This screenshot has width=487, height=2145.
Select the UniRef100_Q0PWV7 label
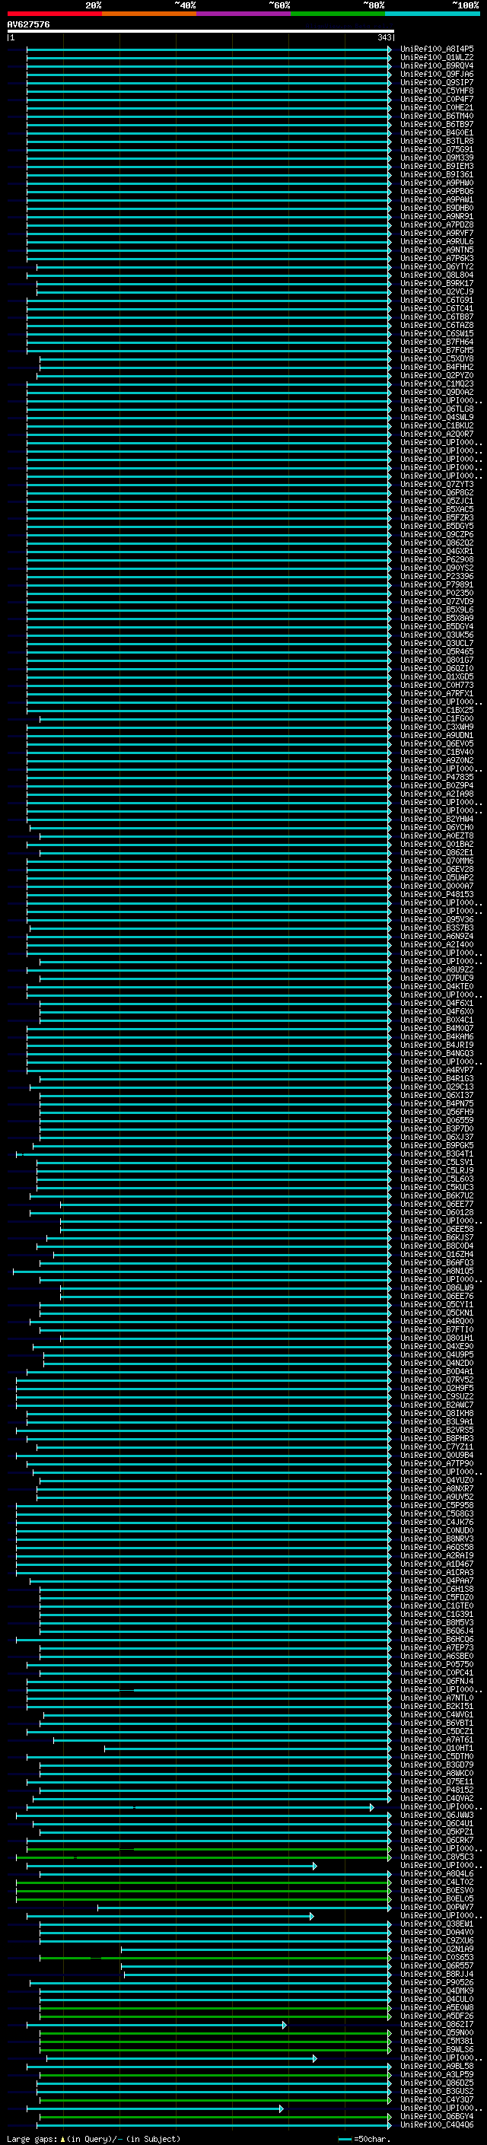tap(437, 1907)
